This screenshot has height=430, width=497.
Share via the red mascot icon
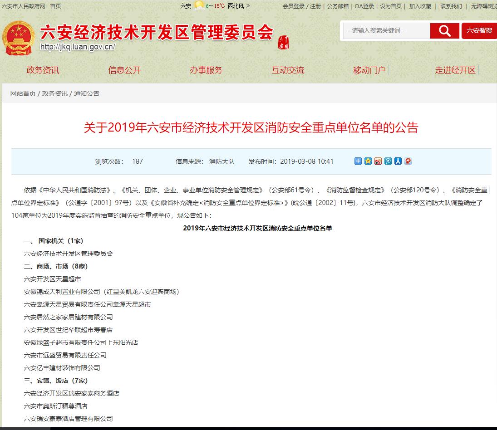pos(408,161)
